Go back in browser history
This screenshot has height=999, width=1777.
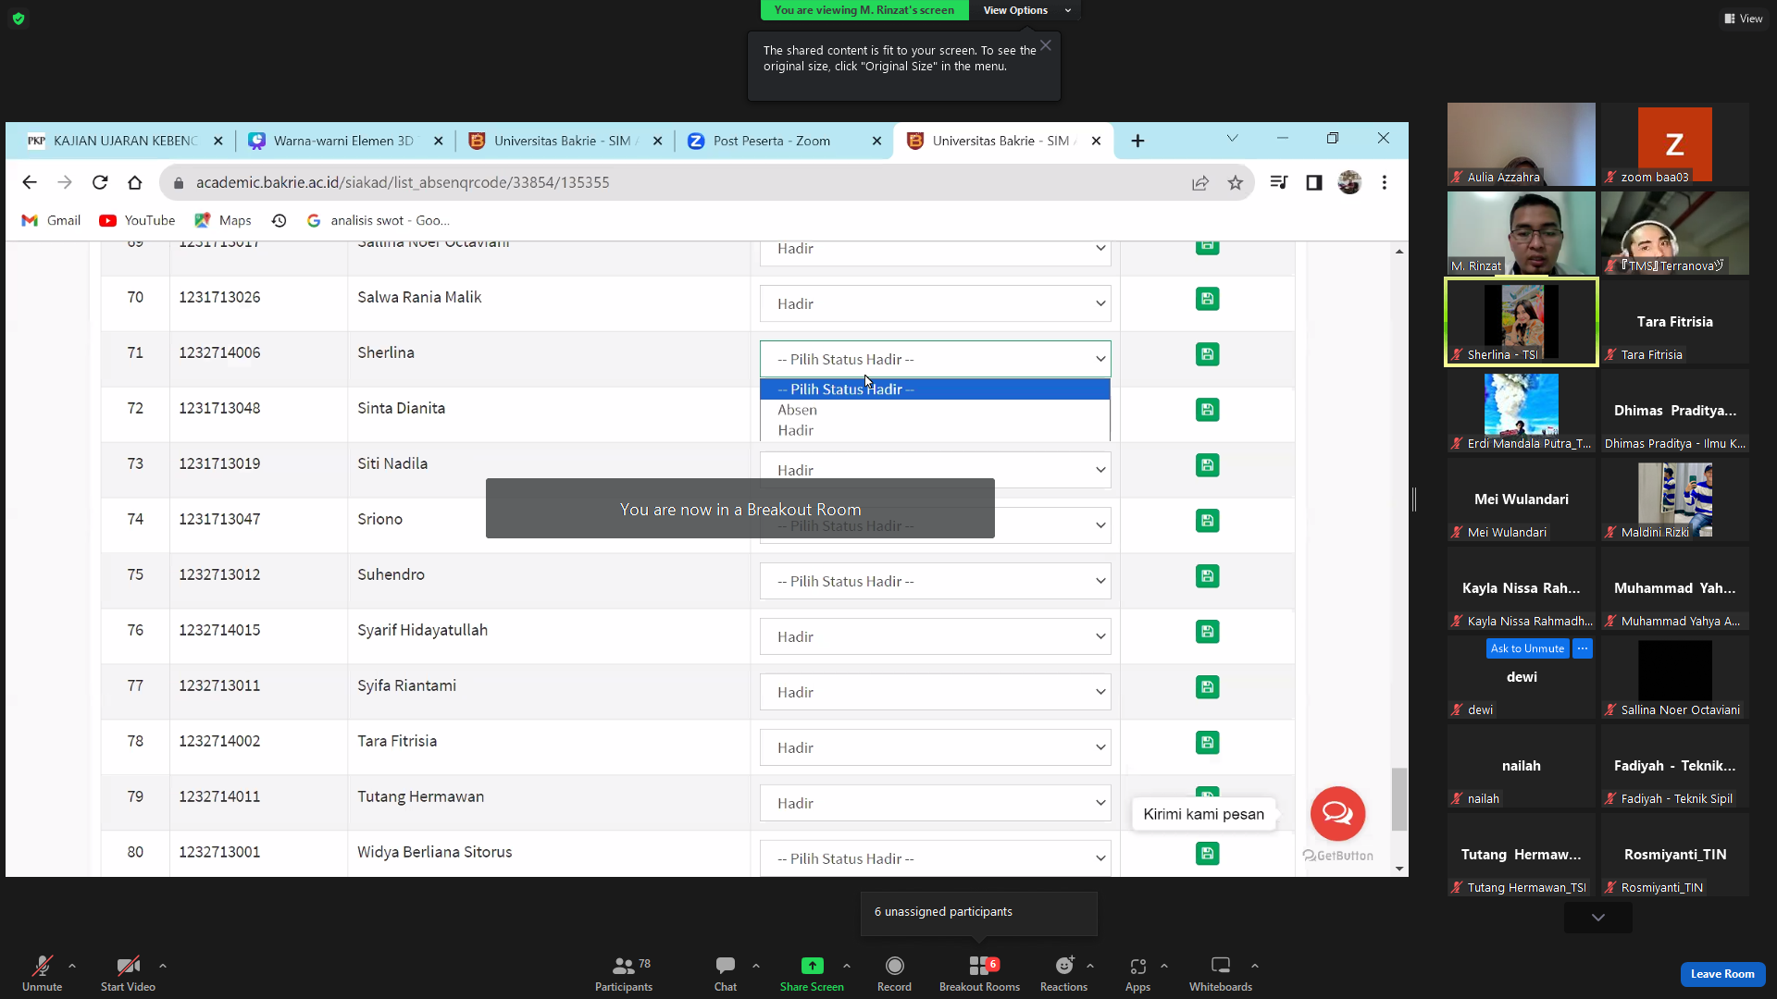[x=30, y=182]
